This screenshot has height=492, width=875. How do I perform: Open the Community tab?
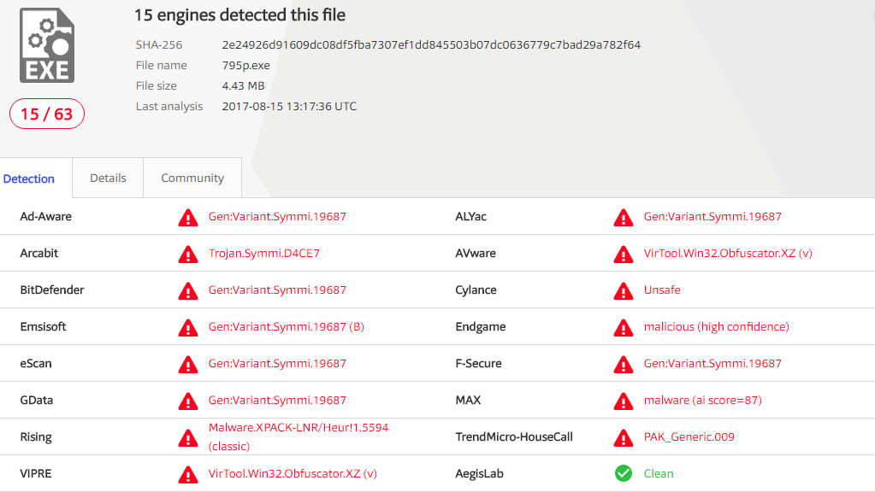(x=192, y=178)
